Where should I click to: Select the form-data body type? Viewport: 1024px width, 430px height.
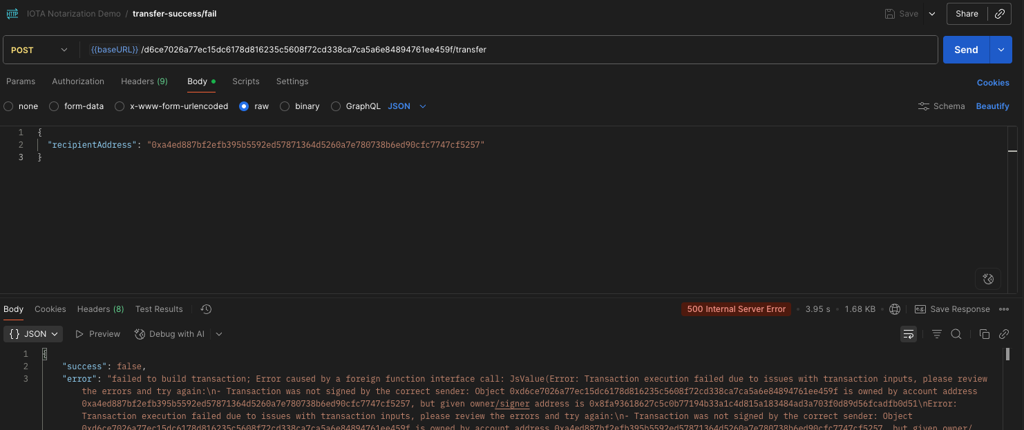(x=53, y=106)
